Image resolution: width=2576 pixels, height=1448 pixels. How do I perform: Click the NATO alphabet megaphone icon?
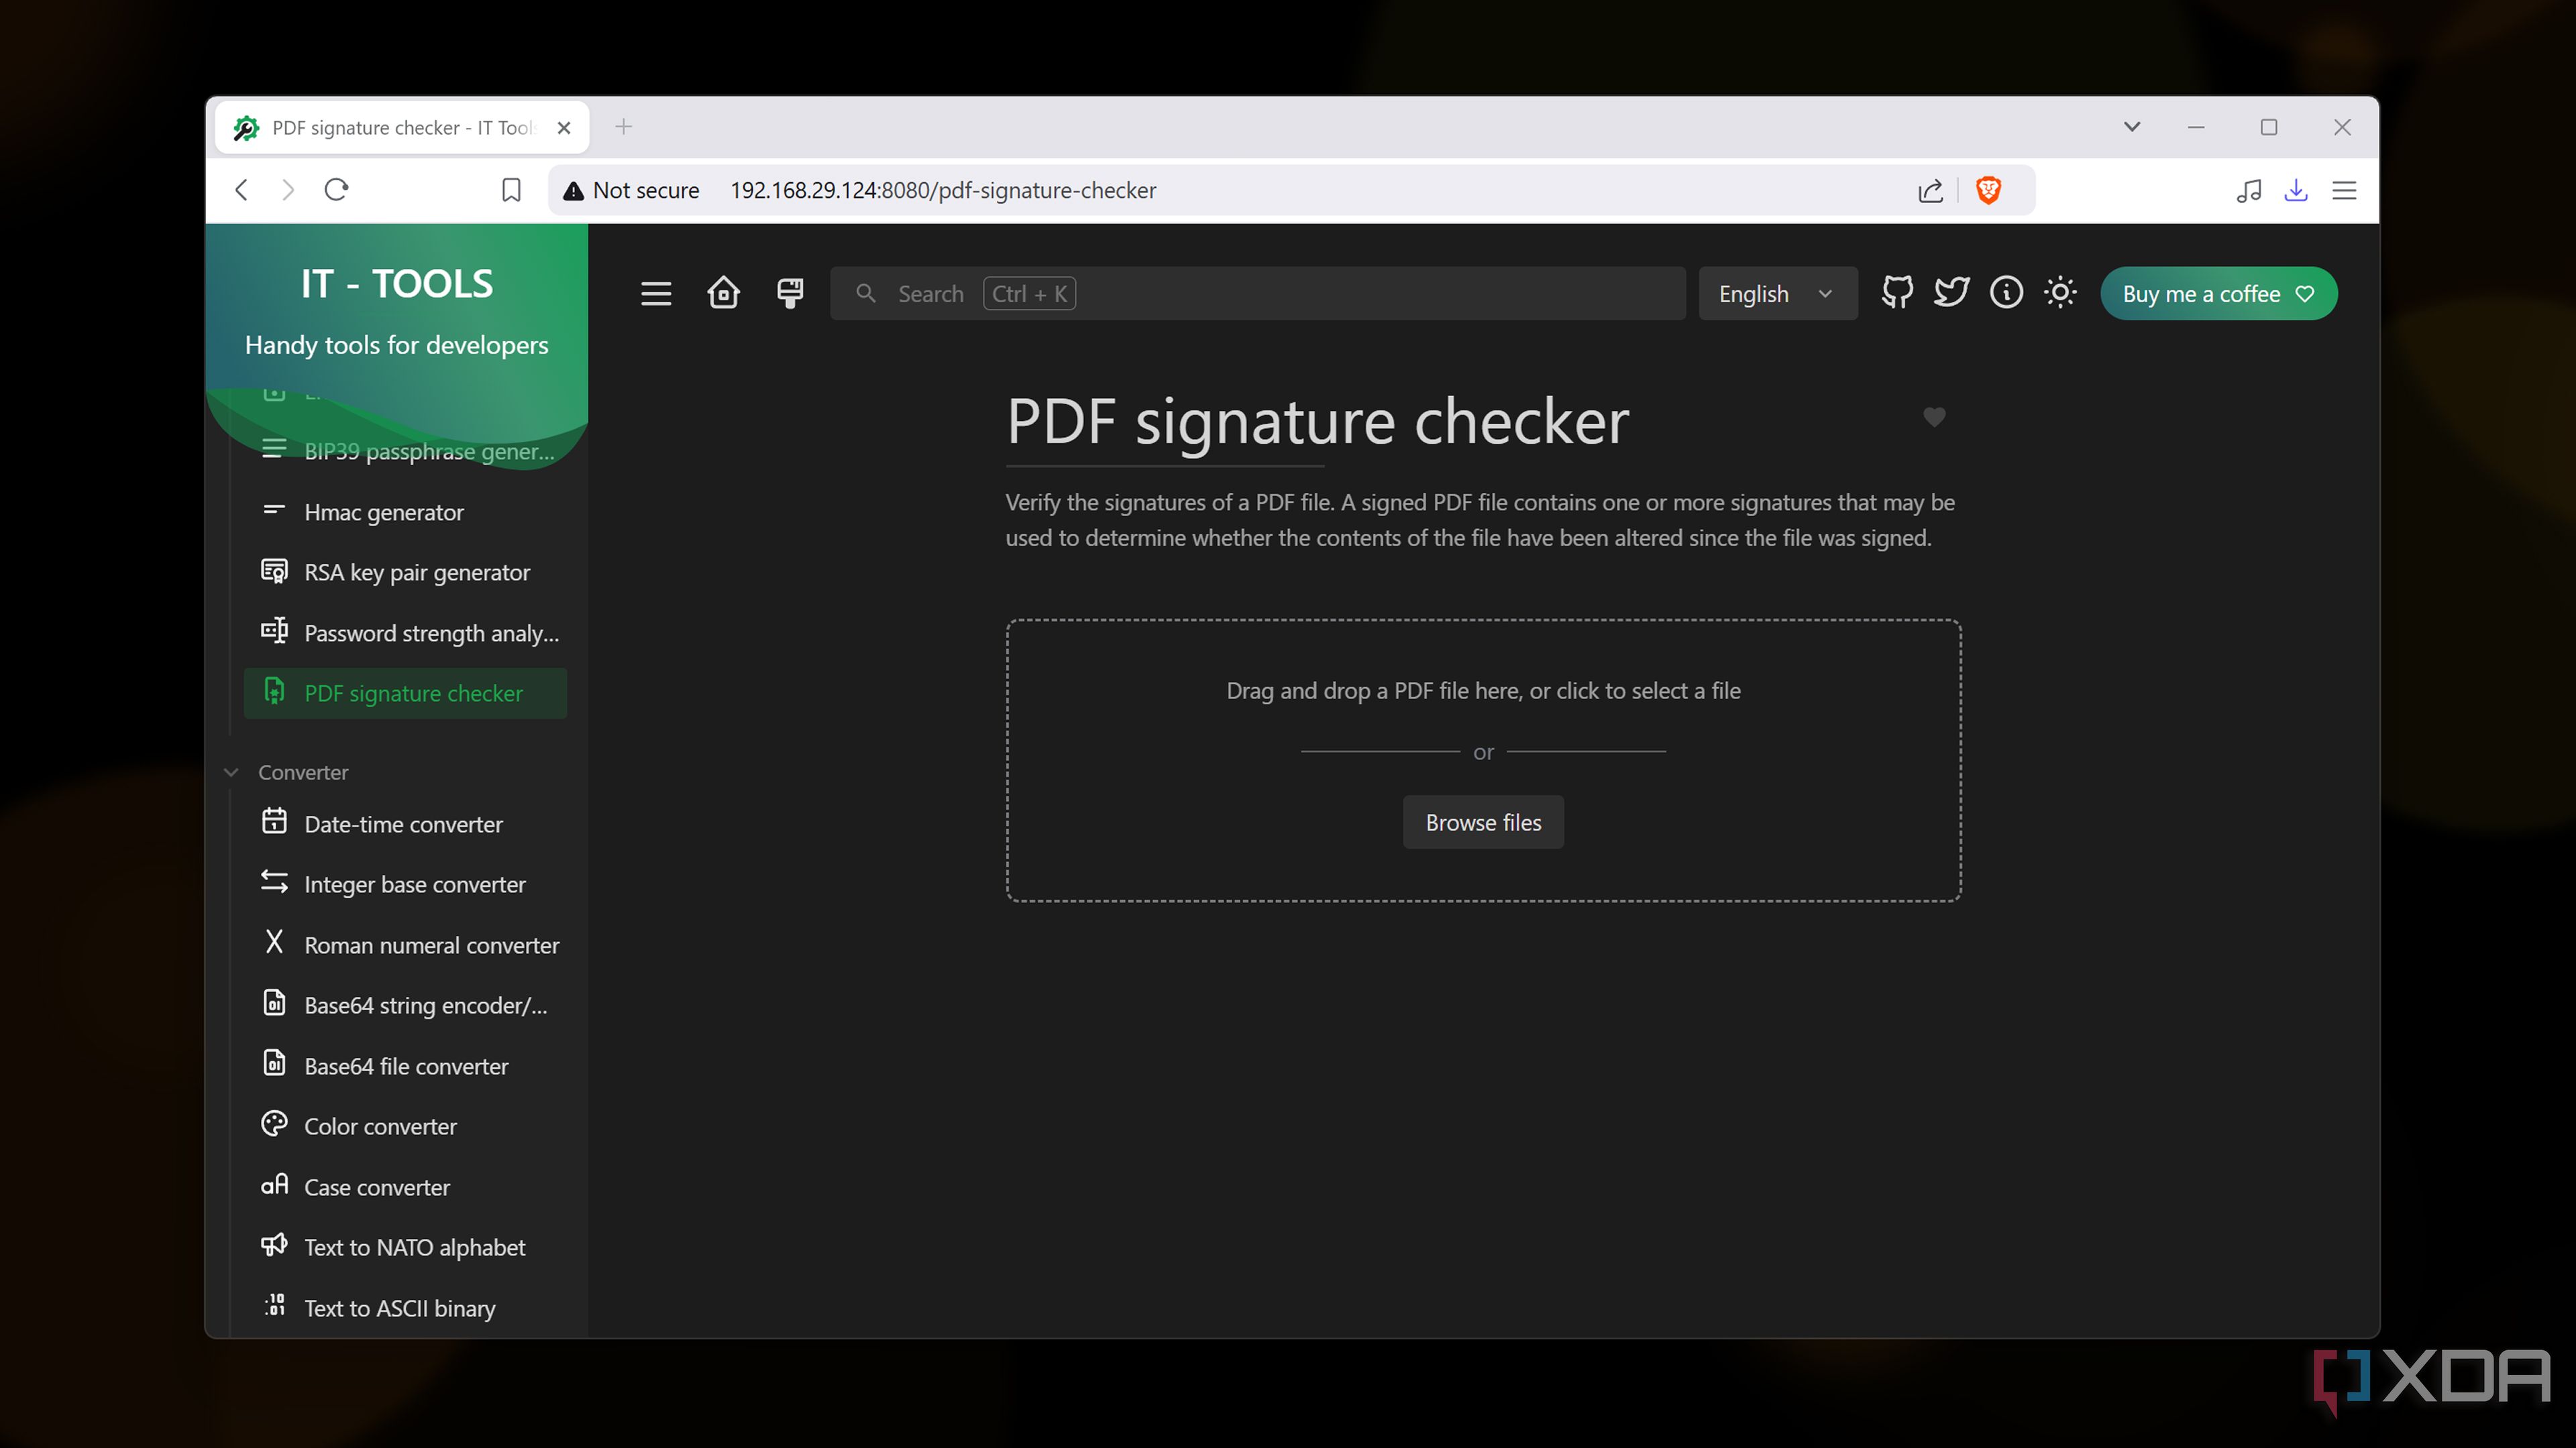[x=274, y=1245]
